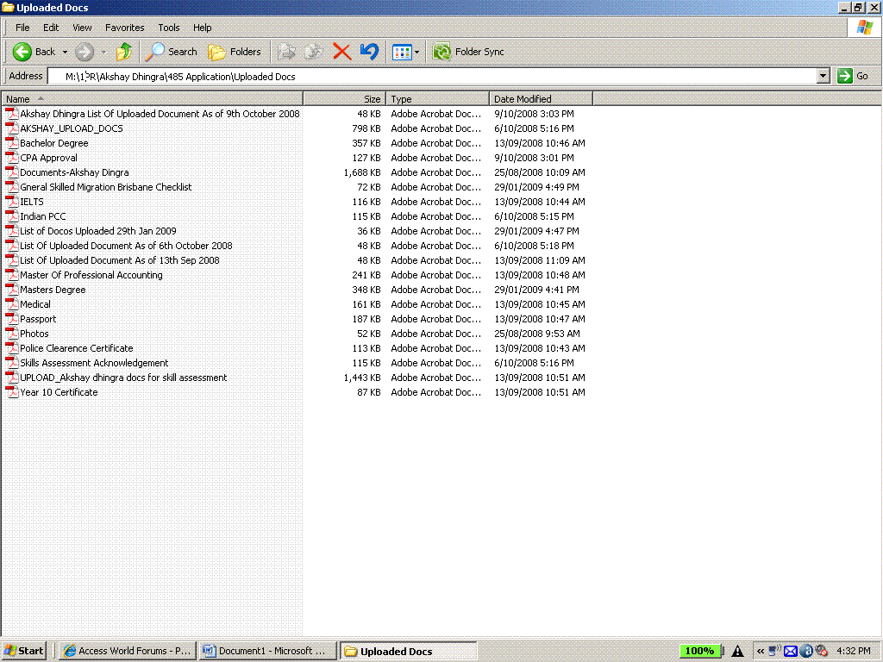The height and width of the screenshot is (662, 883).
Task: Select List Of Uploaded Document As of 6th October 2008
Action: coord(126,246)
